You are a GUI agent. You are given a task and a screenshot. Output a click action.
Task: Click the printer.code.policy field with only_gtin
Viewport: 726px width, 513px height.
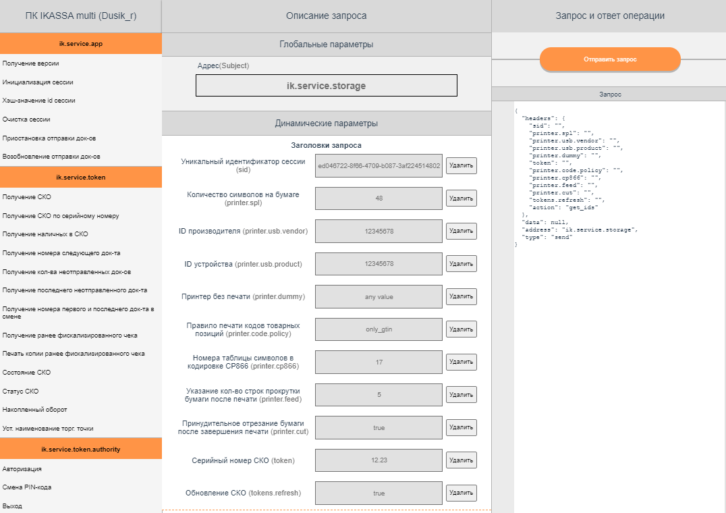click(x=379, y=329)
